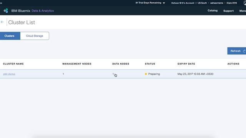
Task: Click the Refresh button label
Action: pos(235,51)
